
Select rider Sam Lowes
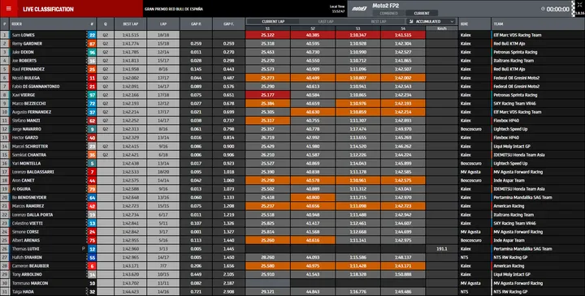pos(23,35)
